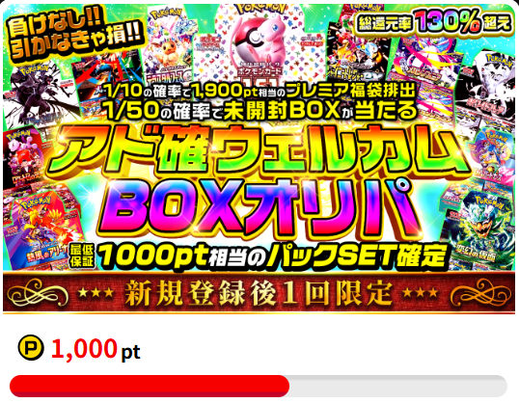Click the yellow P point coin icon

click(31, 347)
